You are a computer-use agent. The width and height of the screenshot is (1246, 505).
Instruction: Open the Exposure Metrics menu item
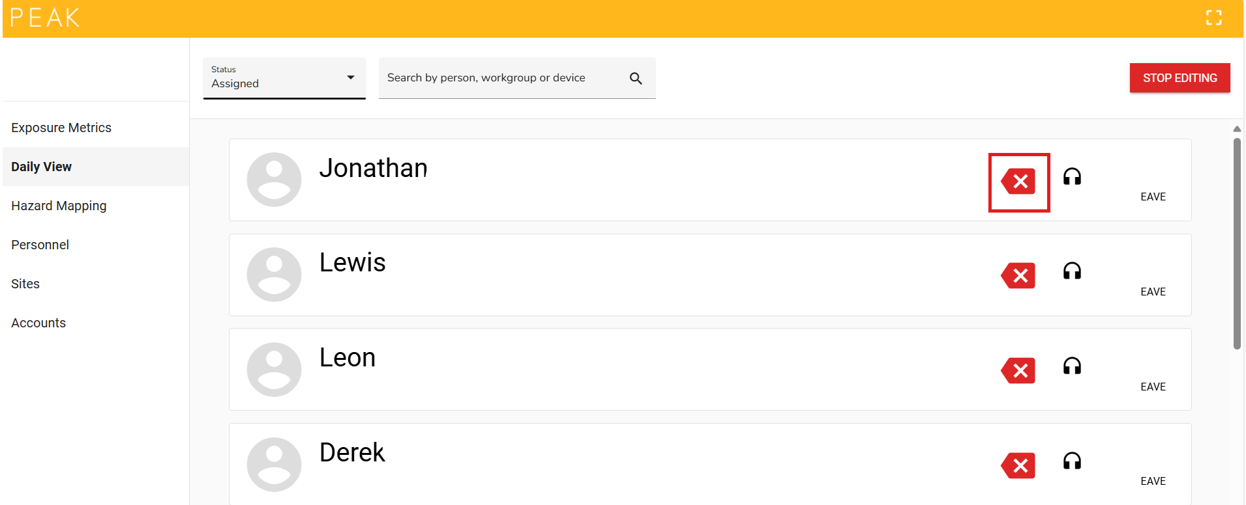(x=61, y=128)
